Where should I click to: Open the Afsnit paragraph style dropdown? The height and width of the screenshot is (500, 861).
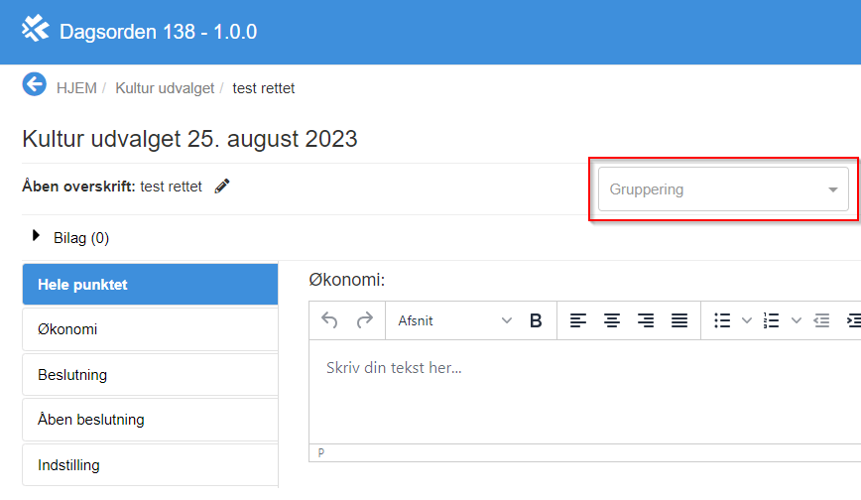pyautogui.click(x=454, y=320)
